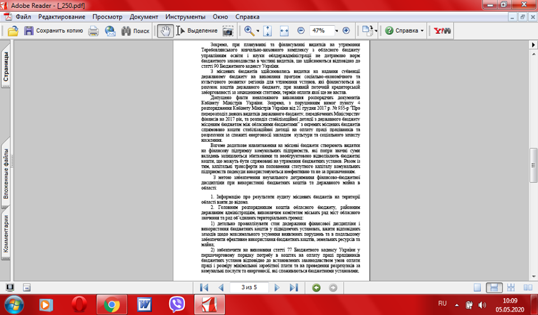This screenshot has height=315, width=538.
Task: Go to the last page
Action: (294, 288)
